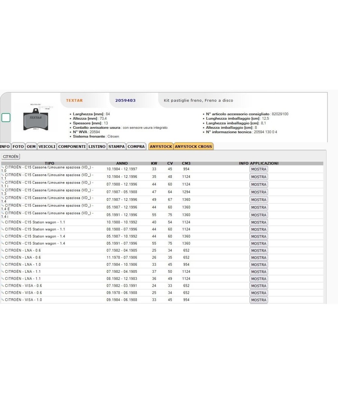This screenshot has height=394, width=338.
Task: Click the TEXTAR brand name
Action: point(74,100)
